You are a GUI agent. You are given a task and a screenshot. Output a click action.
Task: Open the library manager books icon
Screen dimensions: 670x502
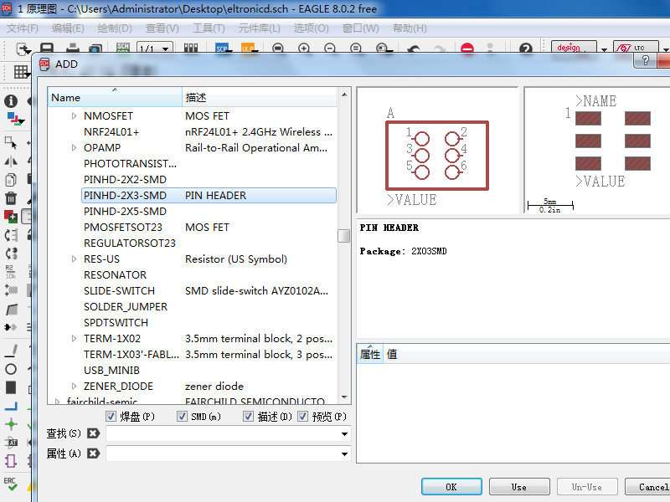pos(191,48)
